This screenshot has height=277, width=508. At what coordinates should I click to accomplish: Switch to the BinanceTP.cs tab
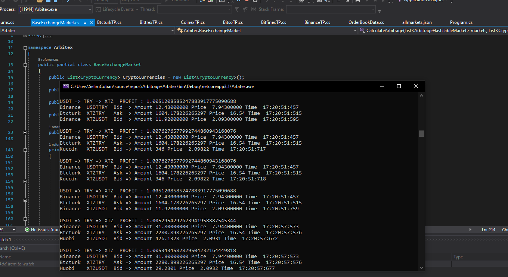click(x=317, y=22)
